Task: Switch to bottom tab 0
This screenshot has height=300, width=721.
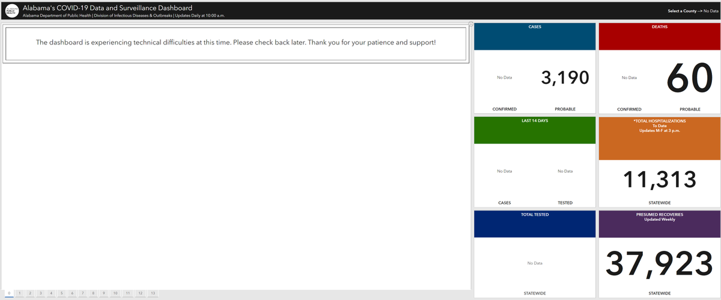Action: (9, 293)
